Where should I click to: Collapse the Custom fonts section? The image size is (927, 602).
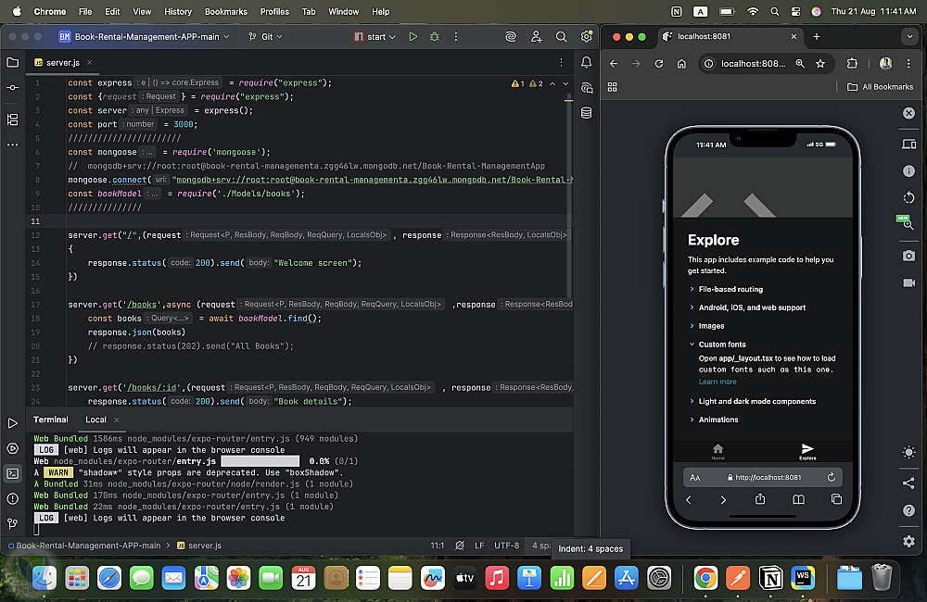point(717,345)
